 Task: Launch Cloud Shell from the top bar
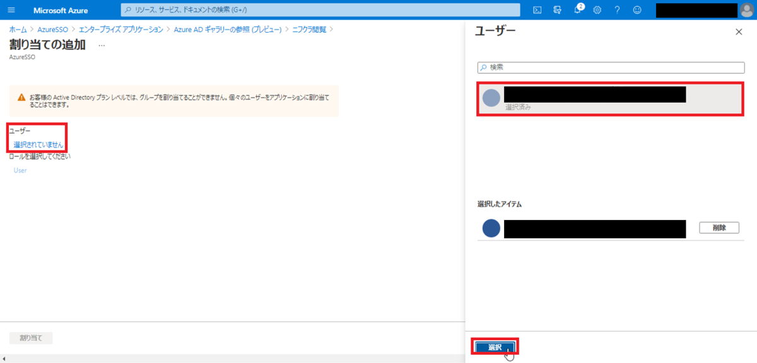coord(537,10)
